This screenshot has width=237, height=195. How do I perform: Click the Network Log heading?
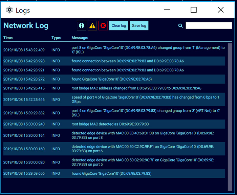pyautogui.click(x=26, y=25)
